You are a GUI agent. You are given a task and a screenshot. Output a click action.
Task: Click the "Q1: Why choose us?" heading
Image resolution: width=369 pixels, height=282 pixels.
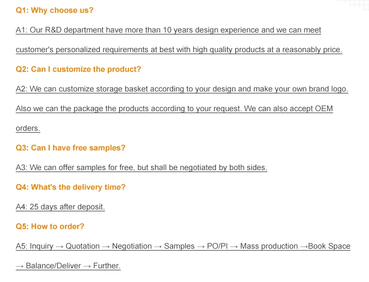tap(55, 10)
